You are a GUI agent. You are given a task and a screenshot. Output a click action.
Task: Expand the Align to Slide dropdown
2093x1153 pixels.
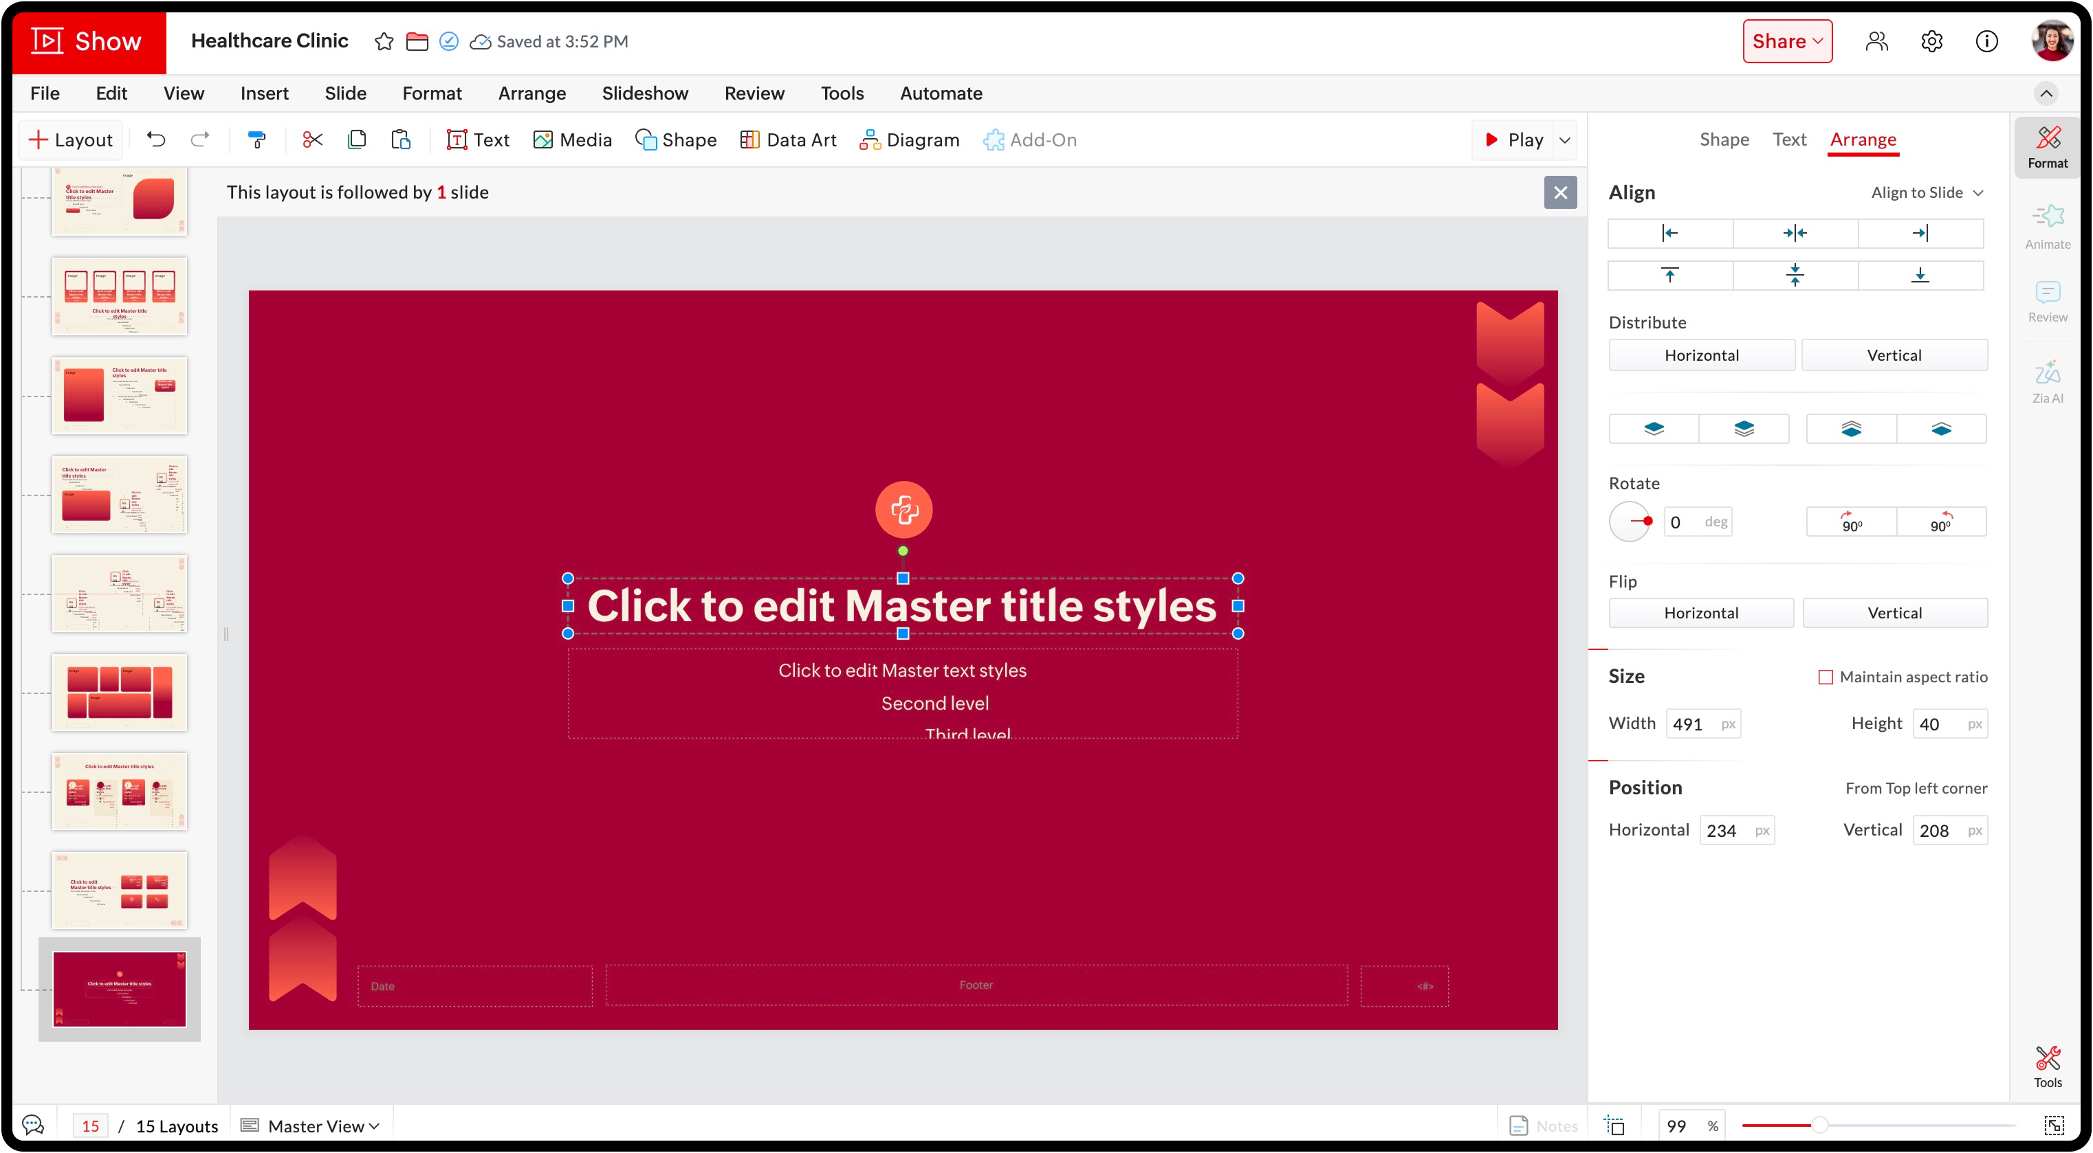(x=1927, y=192)
